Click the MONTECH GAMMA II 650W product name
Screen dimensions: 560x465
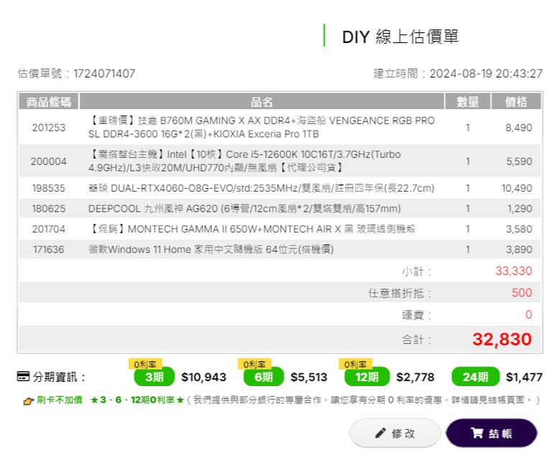coord(252,229)
